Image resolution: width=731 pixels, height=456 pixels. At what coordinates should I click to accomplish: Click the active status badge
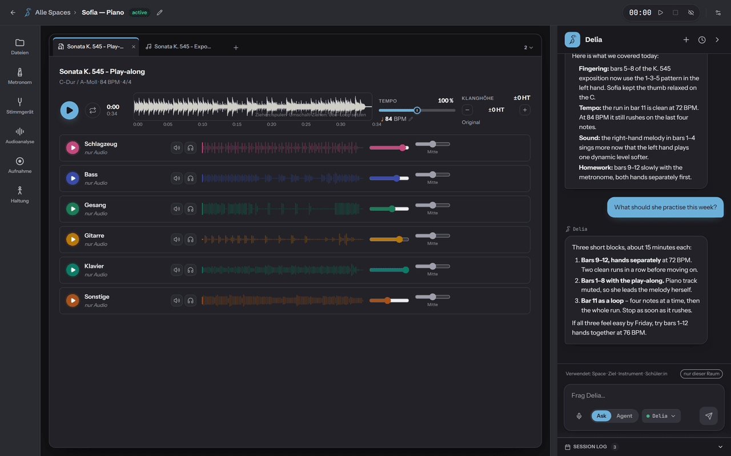coord(139,13)
